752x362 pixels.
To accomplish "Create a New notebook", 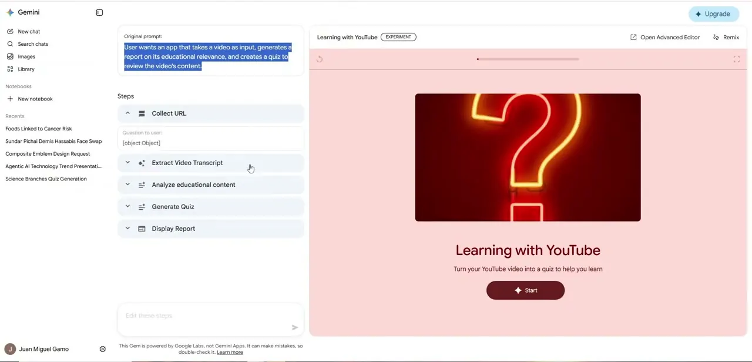I will pyautogui.click(x=35, y=99).
